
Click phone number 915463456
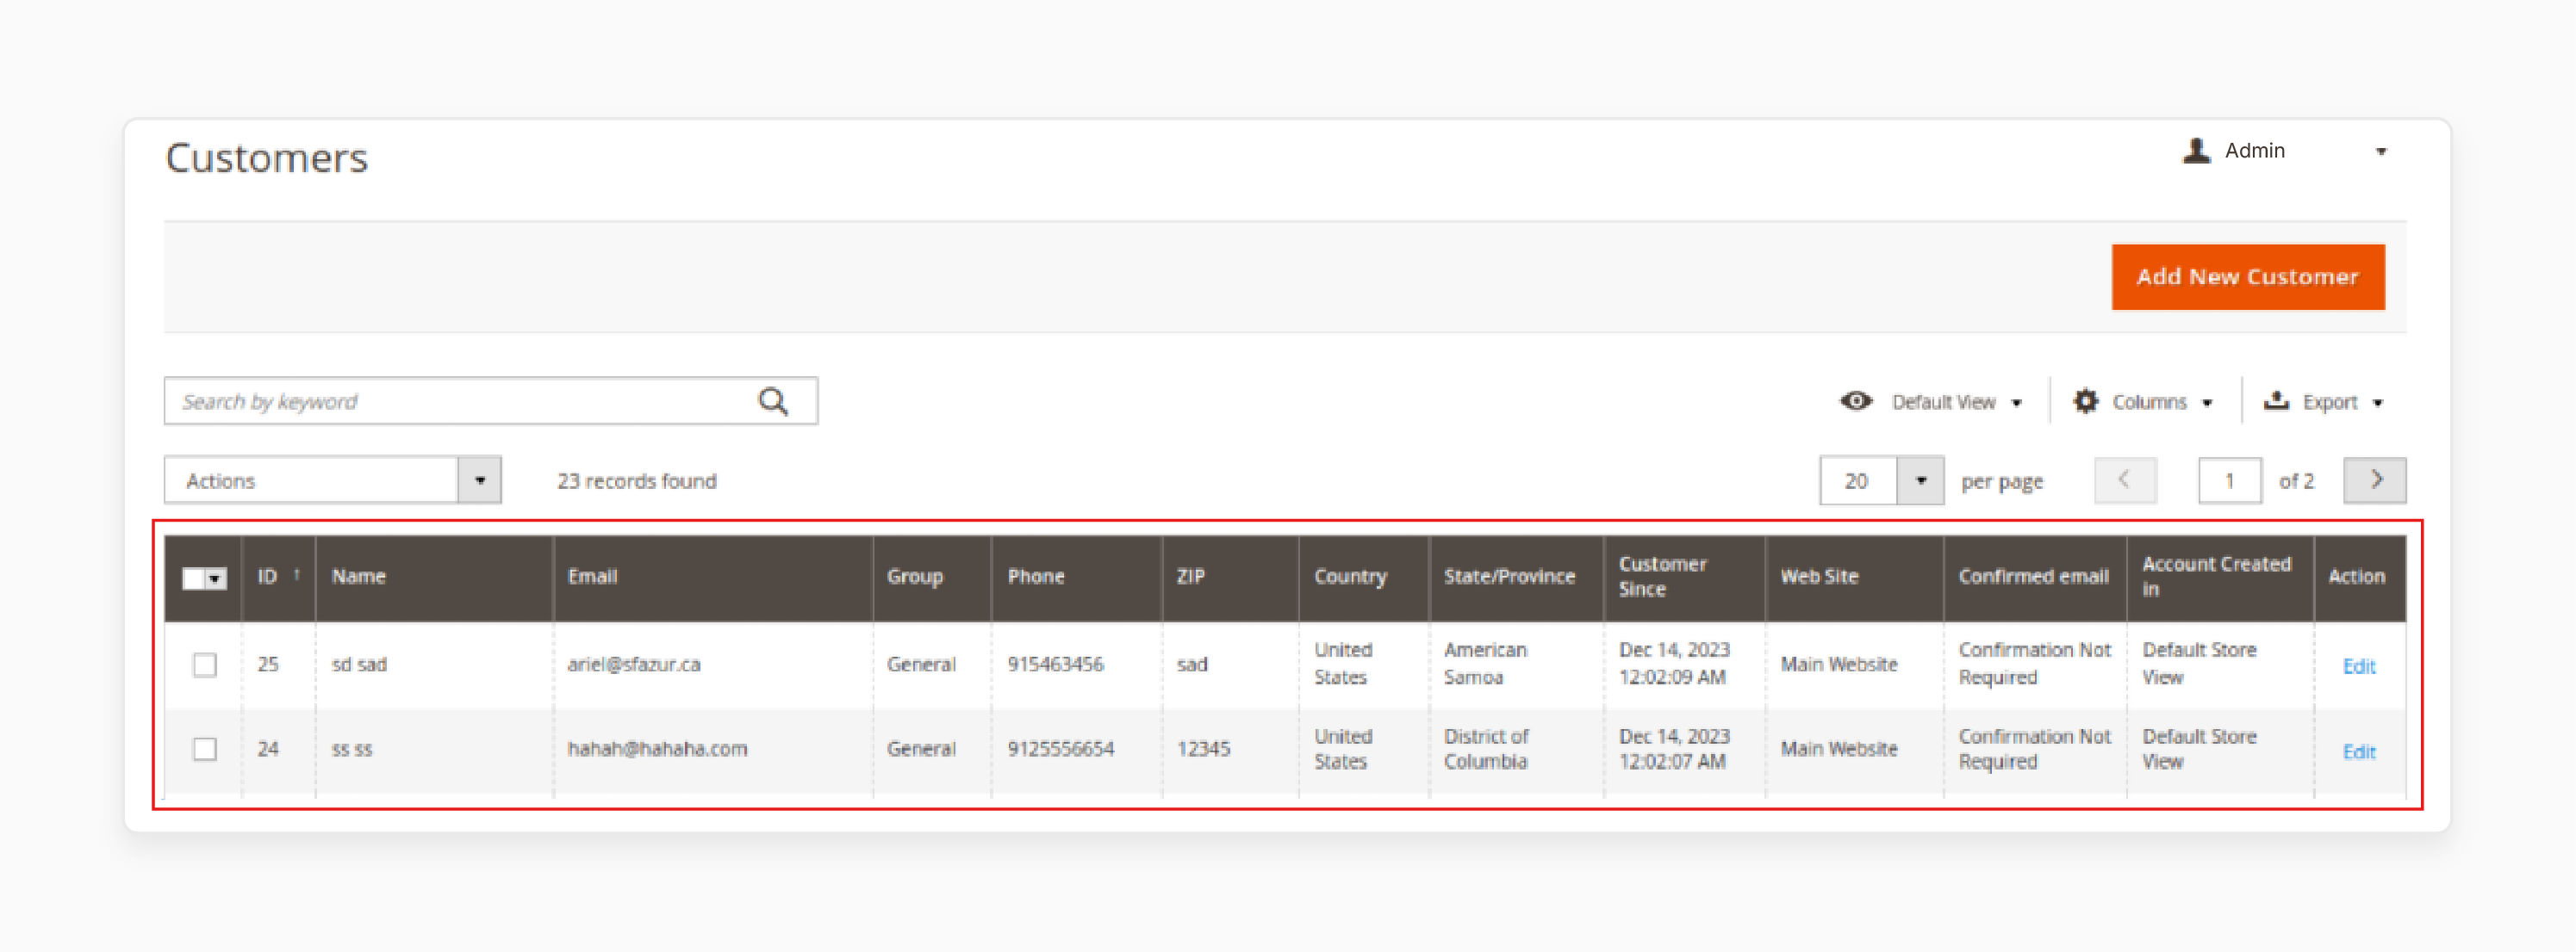pyautogui.click(x=1055, y=665)
